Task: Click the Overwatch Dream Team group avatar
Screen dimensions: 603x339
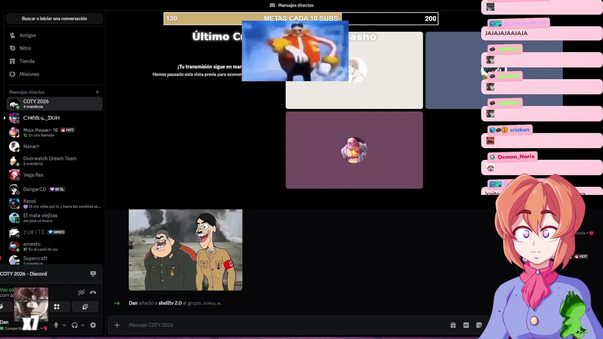Action: click(15, 161)
